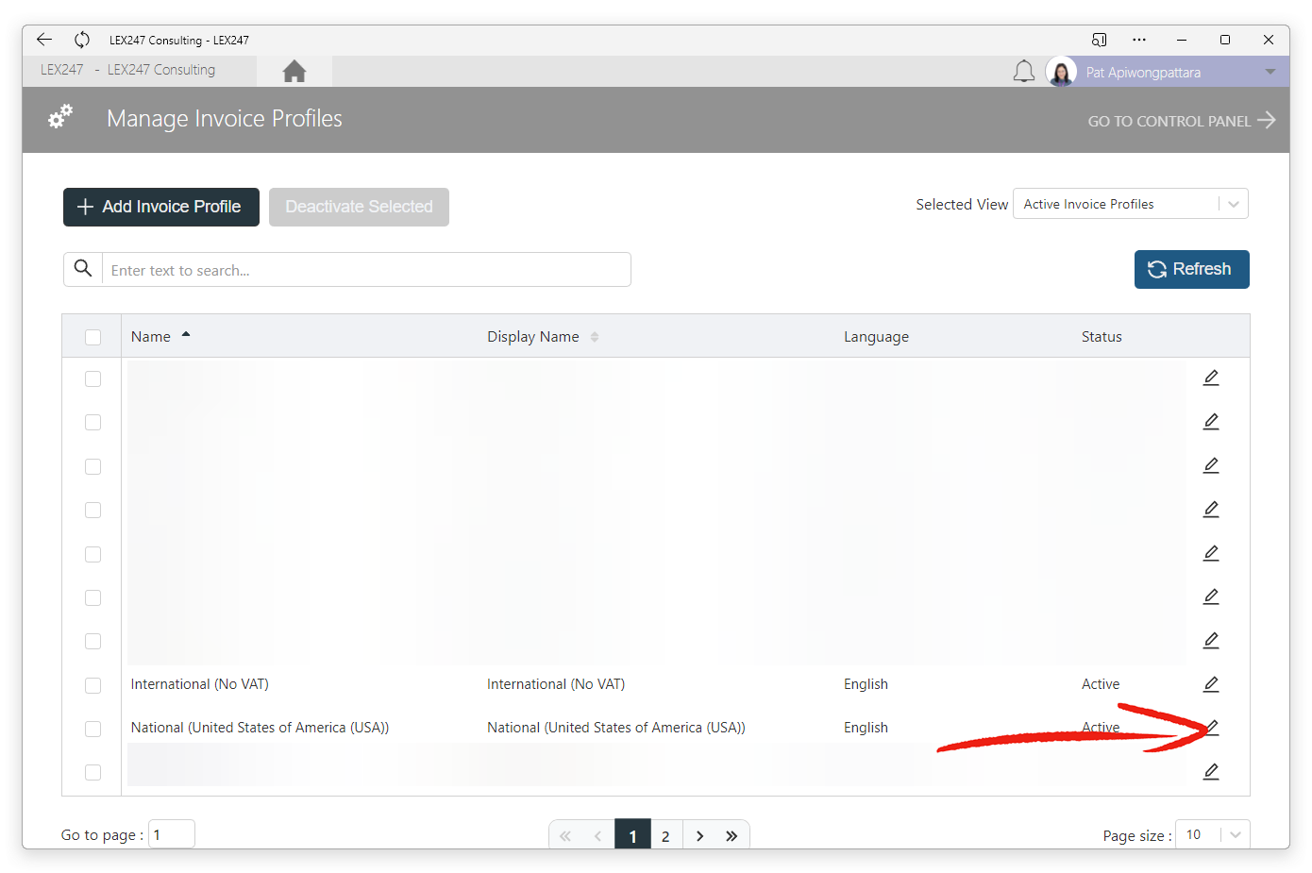Screen dimensions: 1312x873
Task: Select page 2 in the pager
Action: [x=665, y=836]
